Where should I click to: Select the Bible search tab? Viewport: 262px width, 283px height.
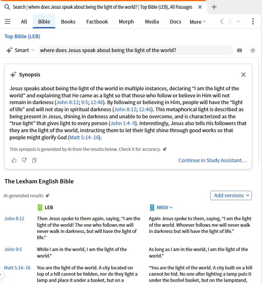(x=44, y=22)
